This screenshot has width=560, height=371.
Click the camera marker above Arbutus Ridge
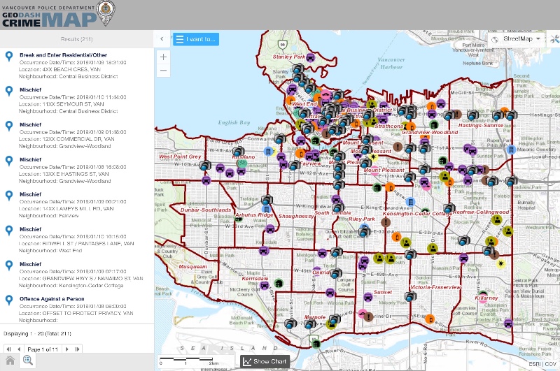coord(267,200)
